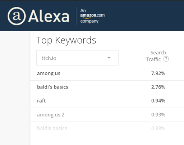This screenshot has height=145, width=184.
Task: Click the 0.94% search traffic value
Action: pos(158,101)
